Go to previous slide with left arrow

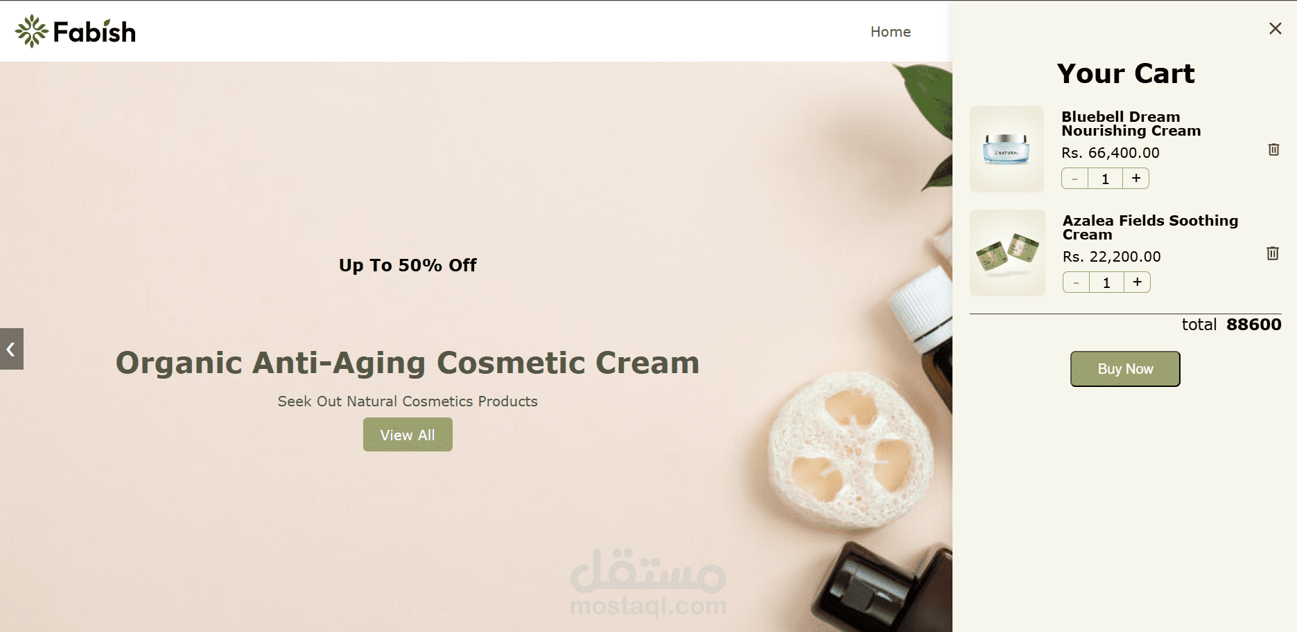11,349
